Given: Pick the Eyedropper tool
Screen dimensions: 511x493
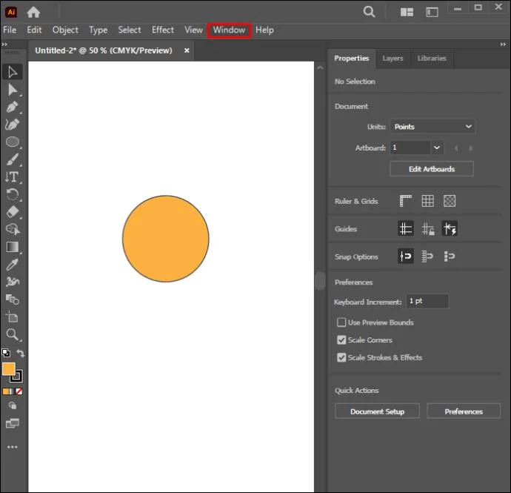Looking at the screenshot, I should pyautogui.click(x=12, y=265).
